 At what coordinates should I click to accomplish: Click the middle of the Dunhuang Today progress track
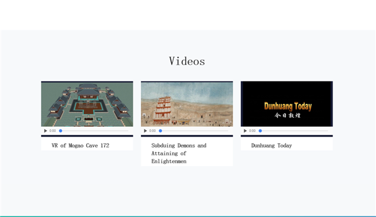tap(294, 131)
